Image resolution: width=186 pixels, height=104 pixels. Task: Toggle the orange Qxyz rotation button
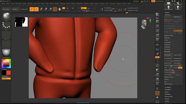coord(157,57)
